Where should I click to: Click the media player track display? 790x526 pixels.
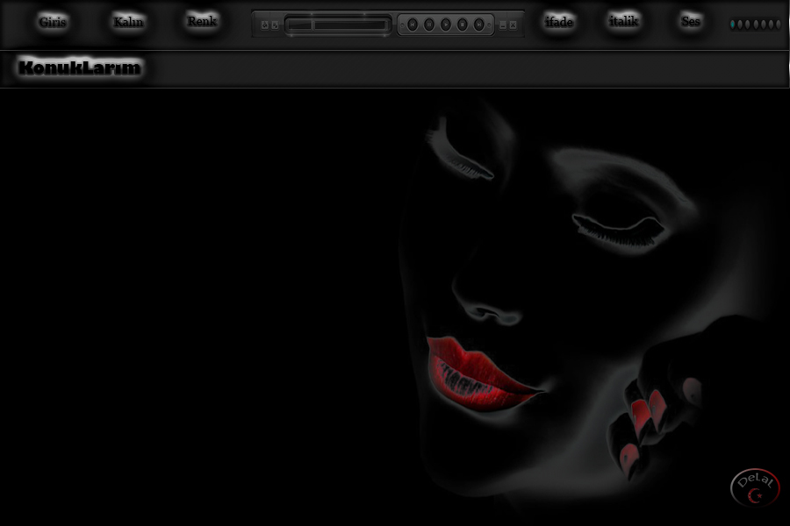[338, 25]
